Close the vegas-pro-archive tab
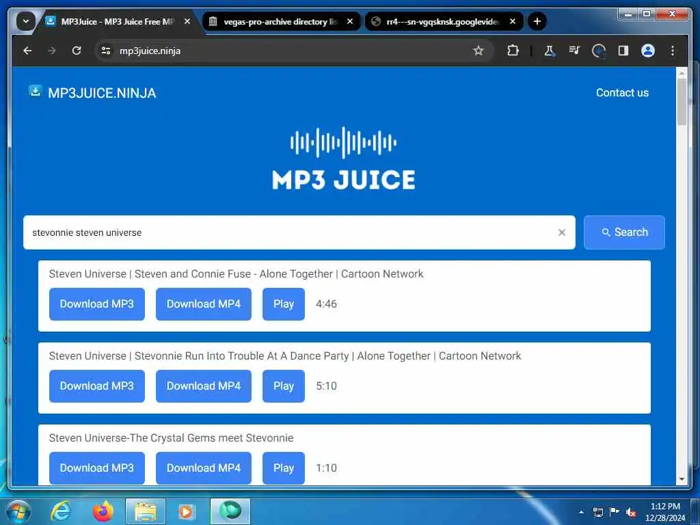 tap(350, 21)
